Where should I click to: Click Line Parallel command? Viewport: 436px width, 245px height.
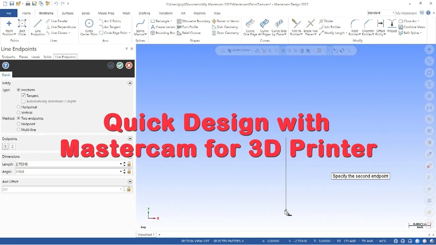click(57, 21)
